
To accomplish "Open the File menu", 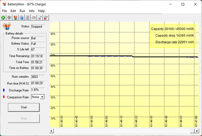I will pyautogui.click(x=4, y=11).
